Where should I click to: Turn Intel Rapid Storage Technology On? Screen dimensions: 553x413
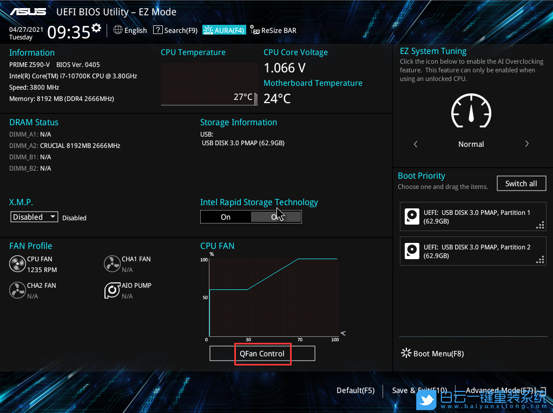[x=226, y=217]
